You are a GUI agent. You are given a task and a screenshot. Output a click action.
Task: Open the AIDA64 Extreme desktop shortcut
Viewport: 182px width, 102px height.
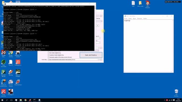[3, 53]
